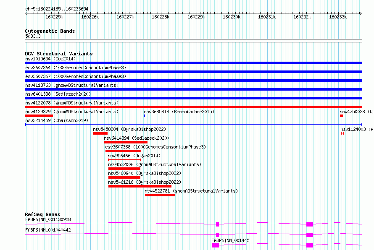Click the large magenta exon of FABP6|NM_001445

click(216, 245)
